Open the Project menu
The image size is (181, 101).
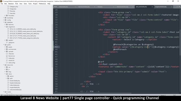point(35,4)
